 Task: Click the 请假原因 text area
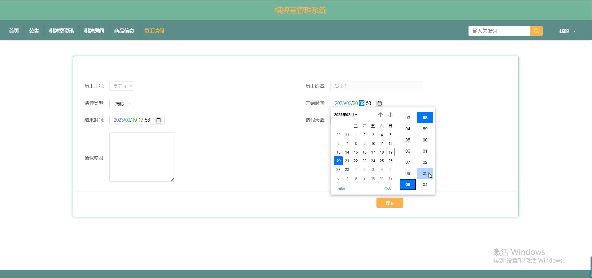pyautogui.click(x=142, y=157)
